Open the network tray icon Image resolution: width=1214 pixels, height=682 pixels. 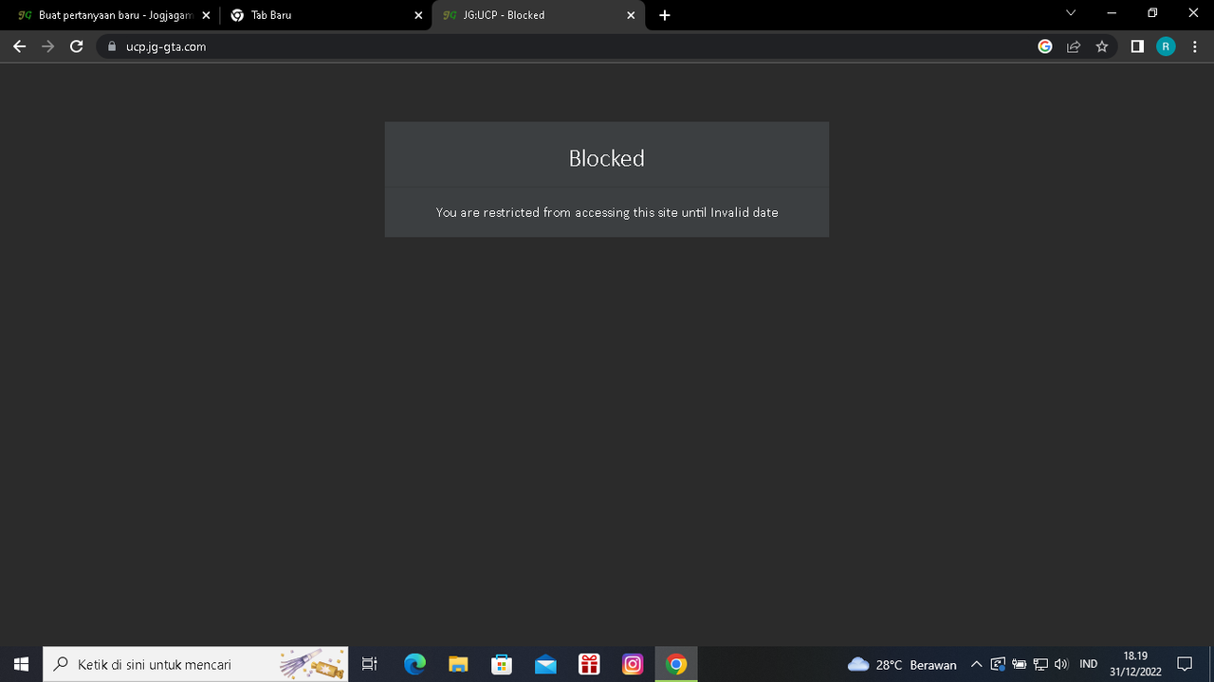(x=1040, y=664)
